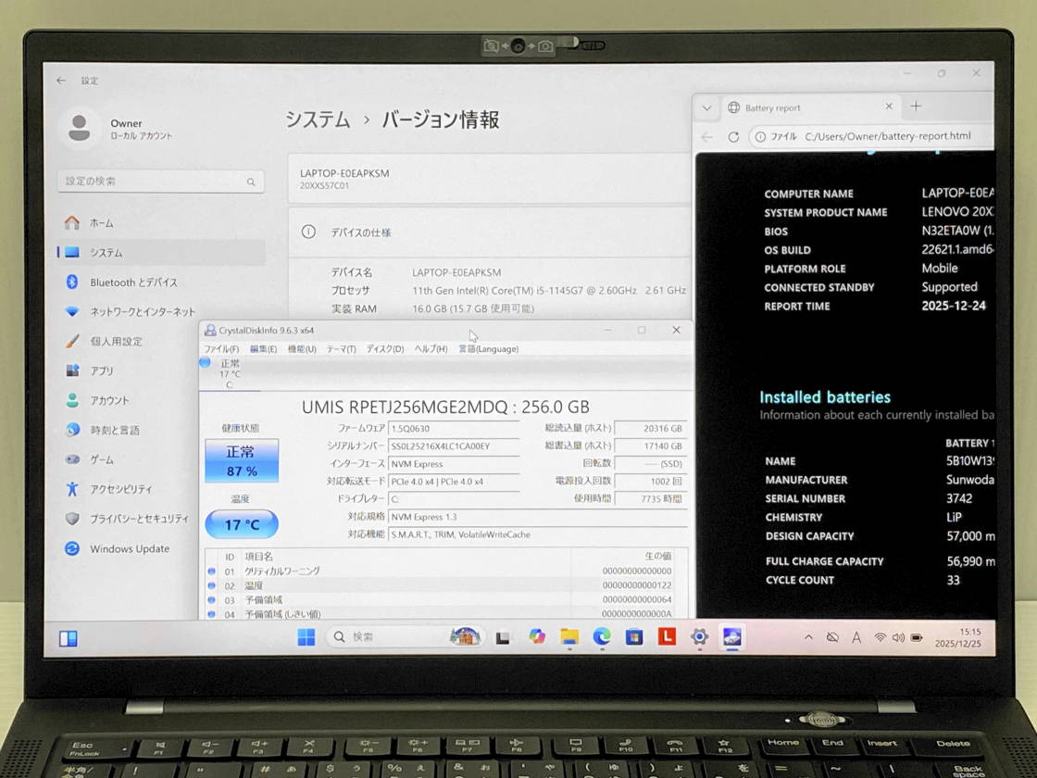Click the taskbar clock showing 15:15
The height and width of the screenshot is (778, 1037).
click(x=957, y=637)
